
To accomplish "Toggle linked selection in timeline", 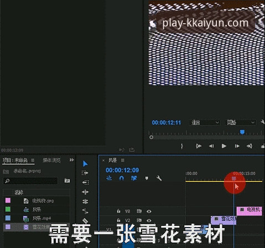I will coord(134,178).
